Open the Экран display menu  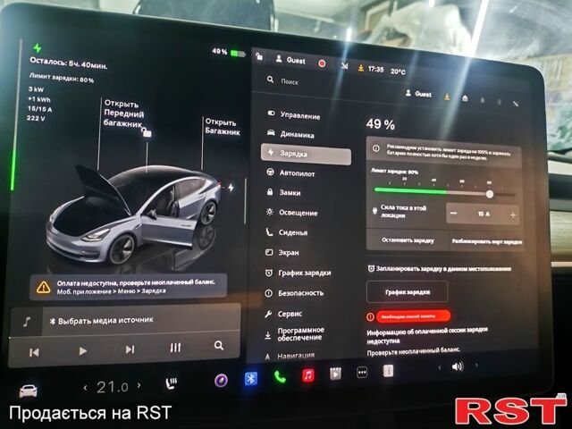point(282,252)
